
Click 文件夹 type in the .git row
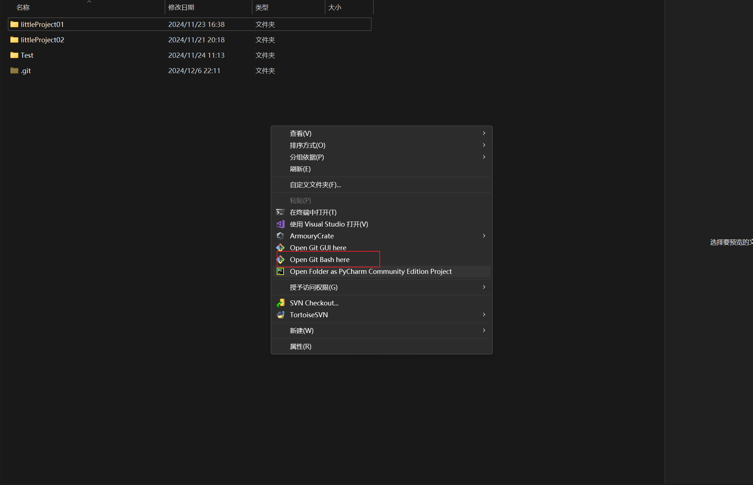coord(265,71)
